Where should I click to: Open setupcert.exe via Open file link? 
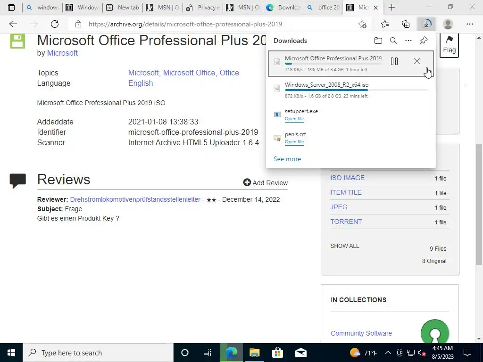(x=294, y=119)
